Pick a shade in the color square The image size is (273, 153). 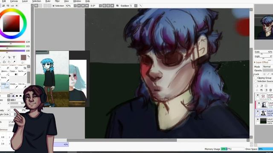coord(11,24)
